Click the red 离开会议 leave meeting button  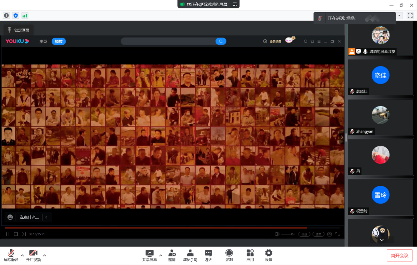pos(400,255)
